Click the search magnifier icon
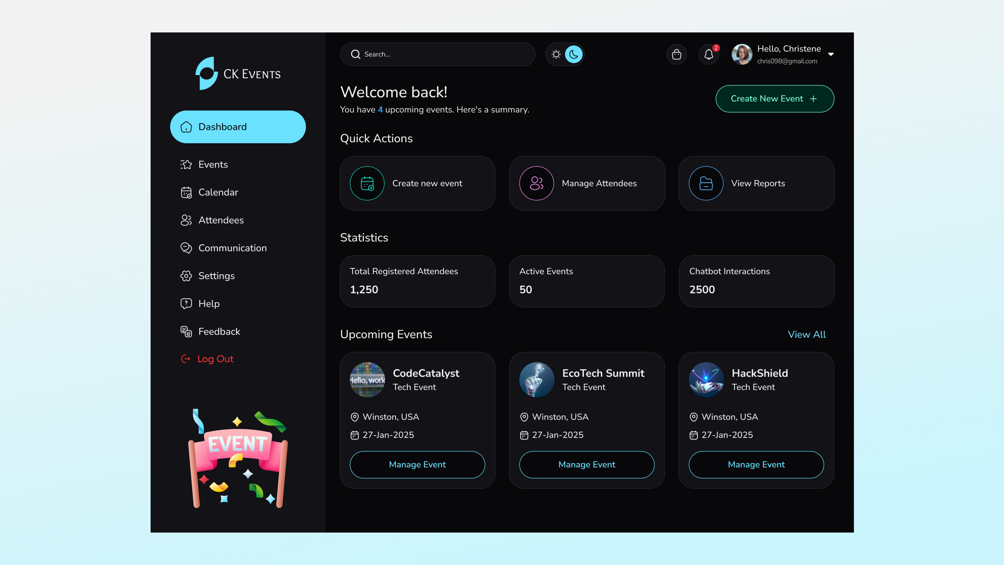This screenshot has width=1004, height=565. pos(355,54)
